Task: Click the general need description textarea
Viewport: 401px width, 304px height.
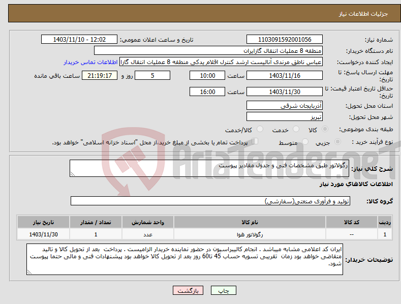Action: 209,168
